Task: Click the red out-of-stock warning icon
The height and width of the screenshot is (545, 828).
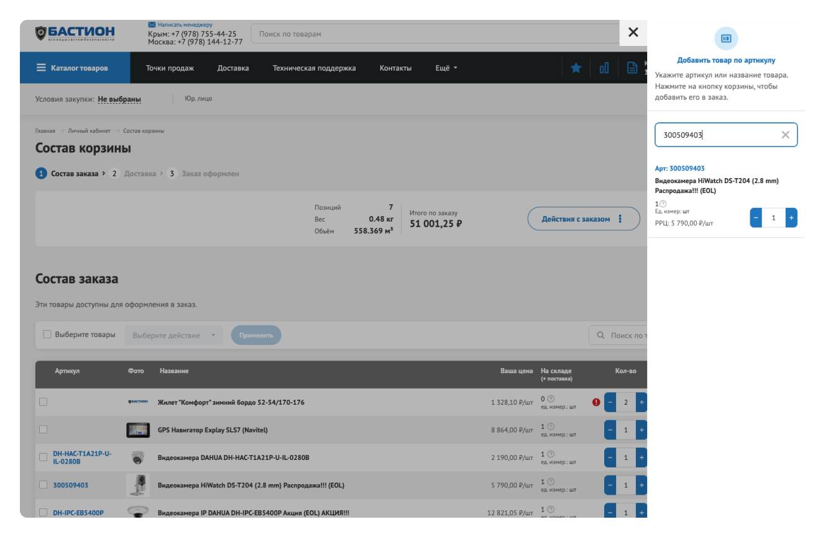Action: [x=596, y=402]
